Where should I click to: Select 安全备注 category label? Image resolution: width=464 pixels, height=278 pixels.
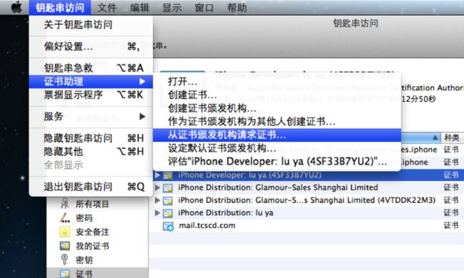coord(92,232)
